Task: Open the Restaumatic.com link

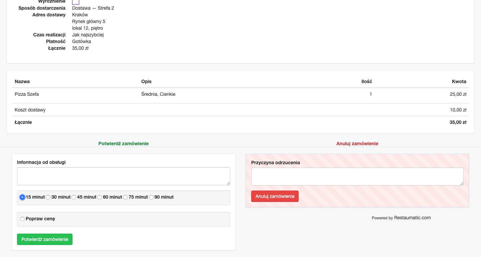Action: click(412, 218)
